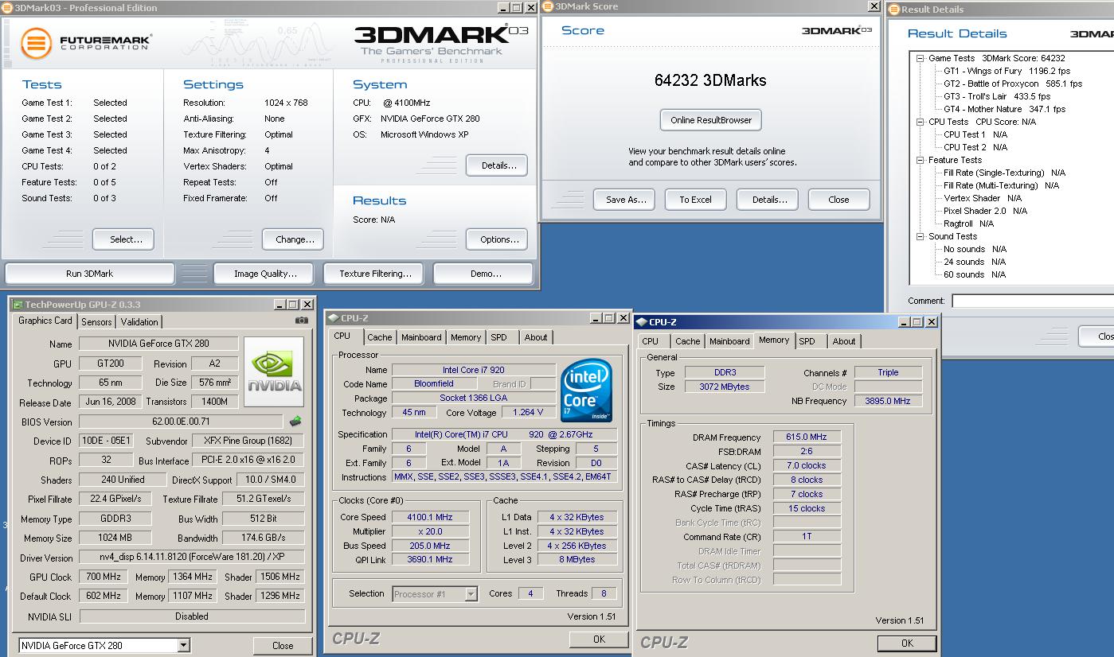
Task: Select the 60 sounds result row
Action: (975, 274)
